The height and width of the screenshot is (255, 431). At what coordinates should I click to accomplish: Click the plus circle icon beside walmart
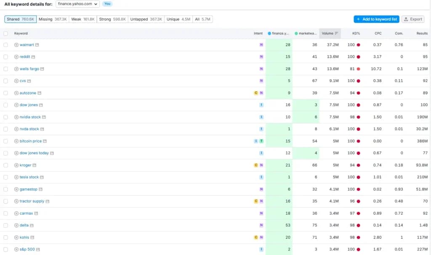[x=16, y=44]
